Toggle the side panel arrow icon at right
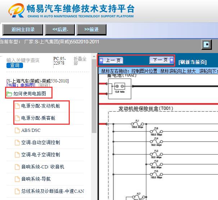Image resolution: width=218 pixels, height=200 pixels. [206, 44]
